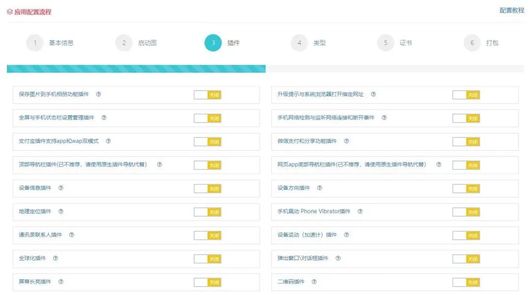
Task: Click help icon for 手机震动 Phone Vibrator插件
Action: pos(359,211)
